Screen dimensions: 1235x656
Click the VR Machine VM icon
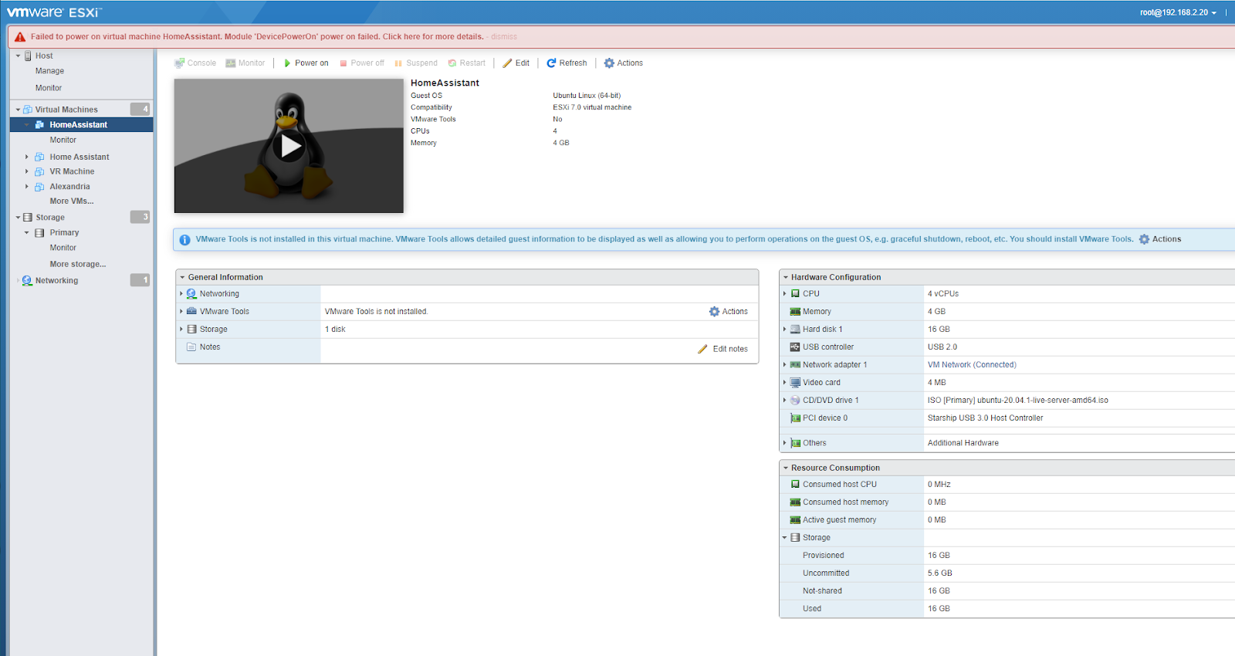pos(39,172)
